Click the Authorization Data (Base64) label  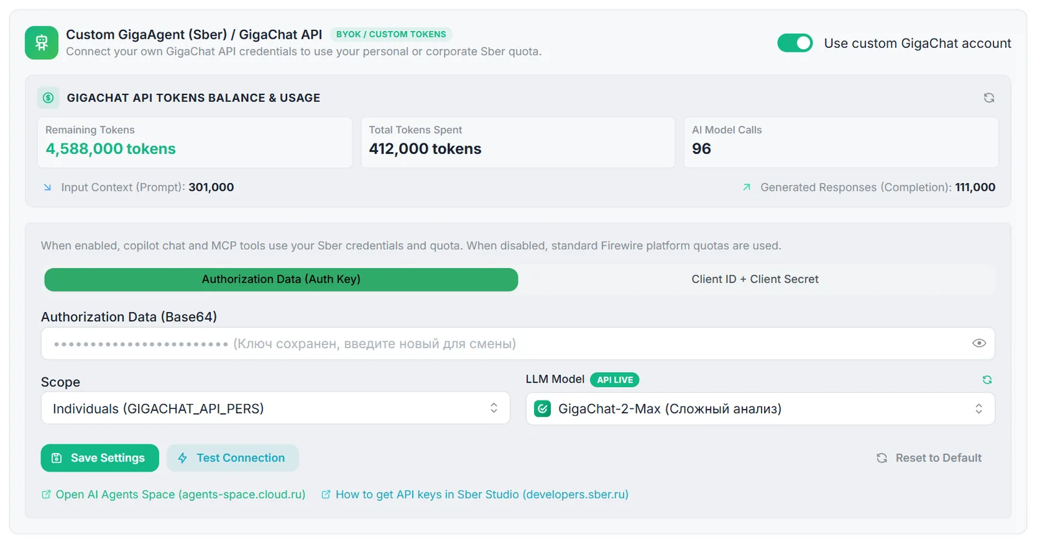[x=129, y=316]
